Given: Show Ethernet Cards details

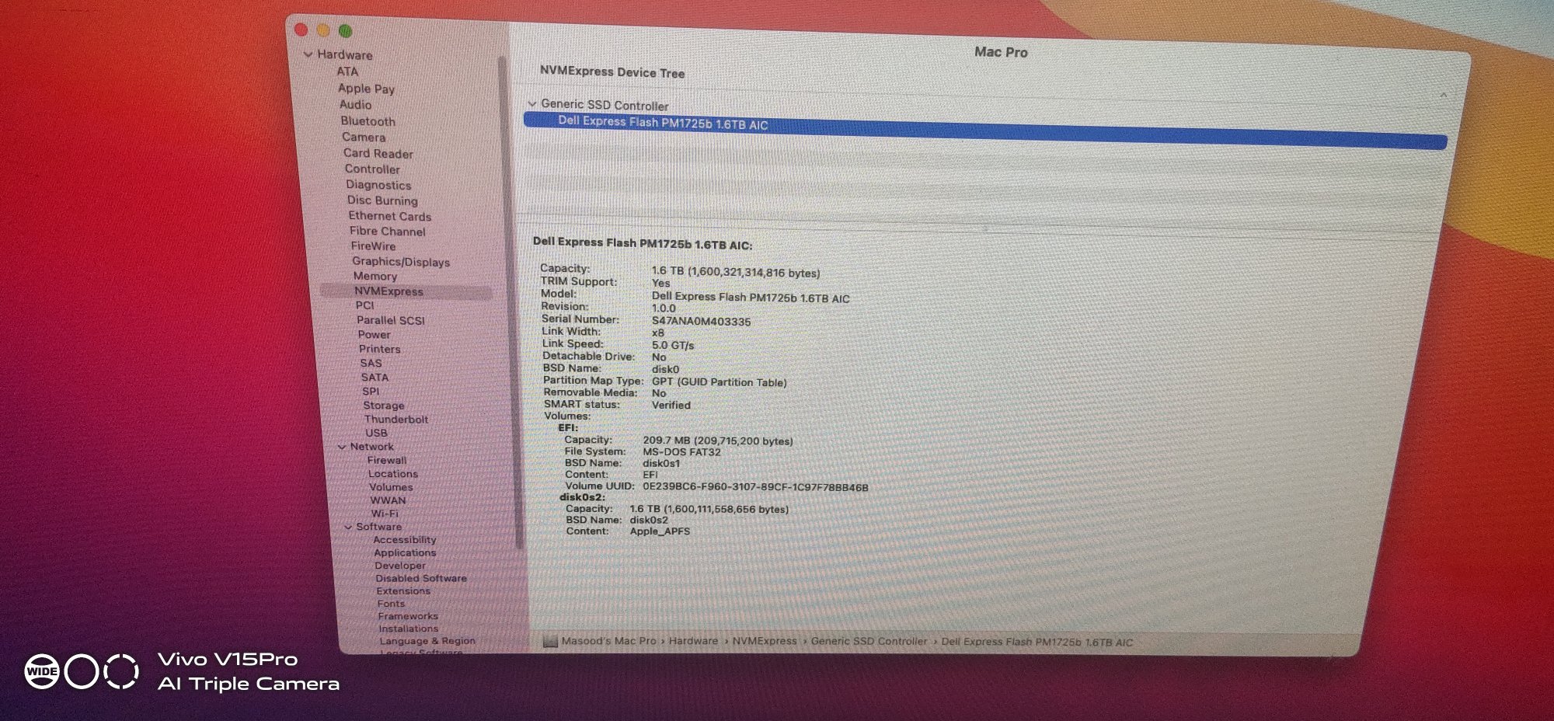Looking at the screenshot, I should coord(389,216).
